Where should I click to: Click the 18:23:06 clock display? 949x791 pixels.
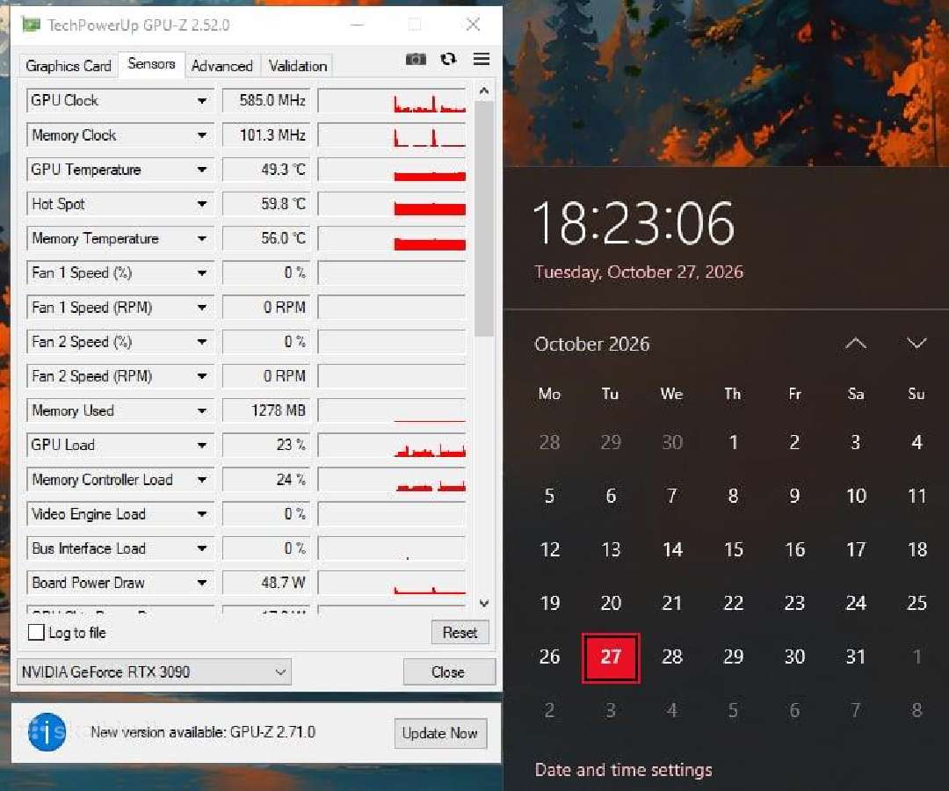coord(634,223)
